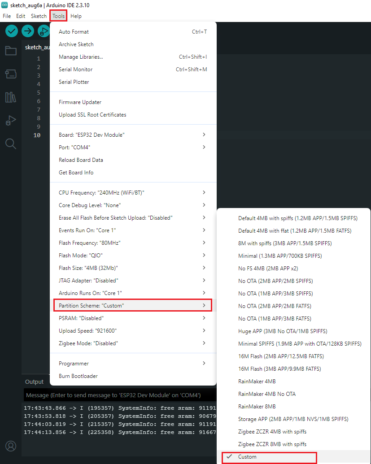371x464 pixels.
Task: Choose Auto Format from Tools menu
Action: tap(133, 32)
